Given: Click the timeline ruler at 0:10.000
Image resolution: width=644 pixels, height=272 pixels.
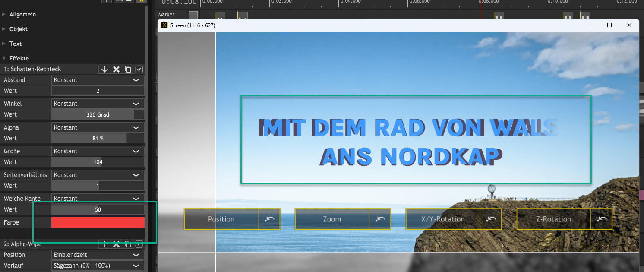Looking at the screenshot, I should 558,2.
